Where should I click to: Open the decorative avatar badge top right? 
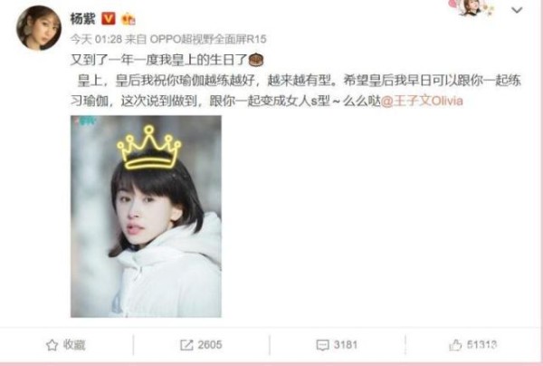coord(472,7)
